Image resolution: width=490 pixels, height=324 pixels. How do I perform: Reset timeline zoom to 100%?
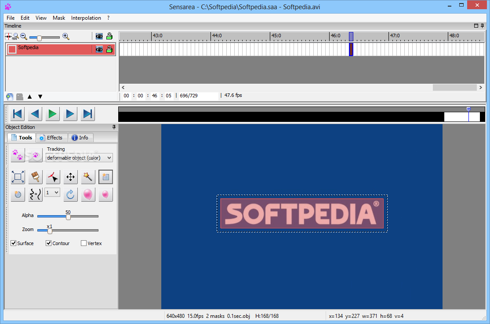coord(15,36)
